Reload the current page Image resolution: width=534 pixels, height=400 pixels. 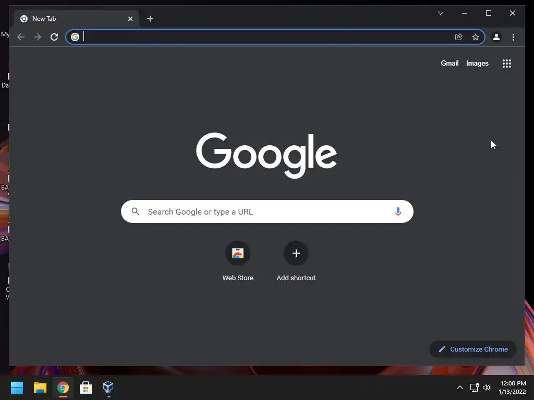click(x=54, y=37)
